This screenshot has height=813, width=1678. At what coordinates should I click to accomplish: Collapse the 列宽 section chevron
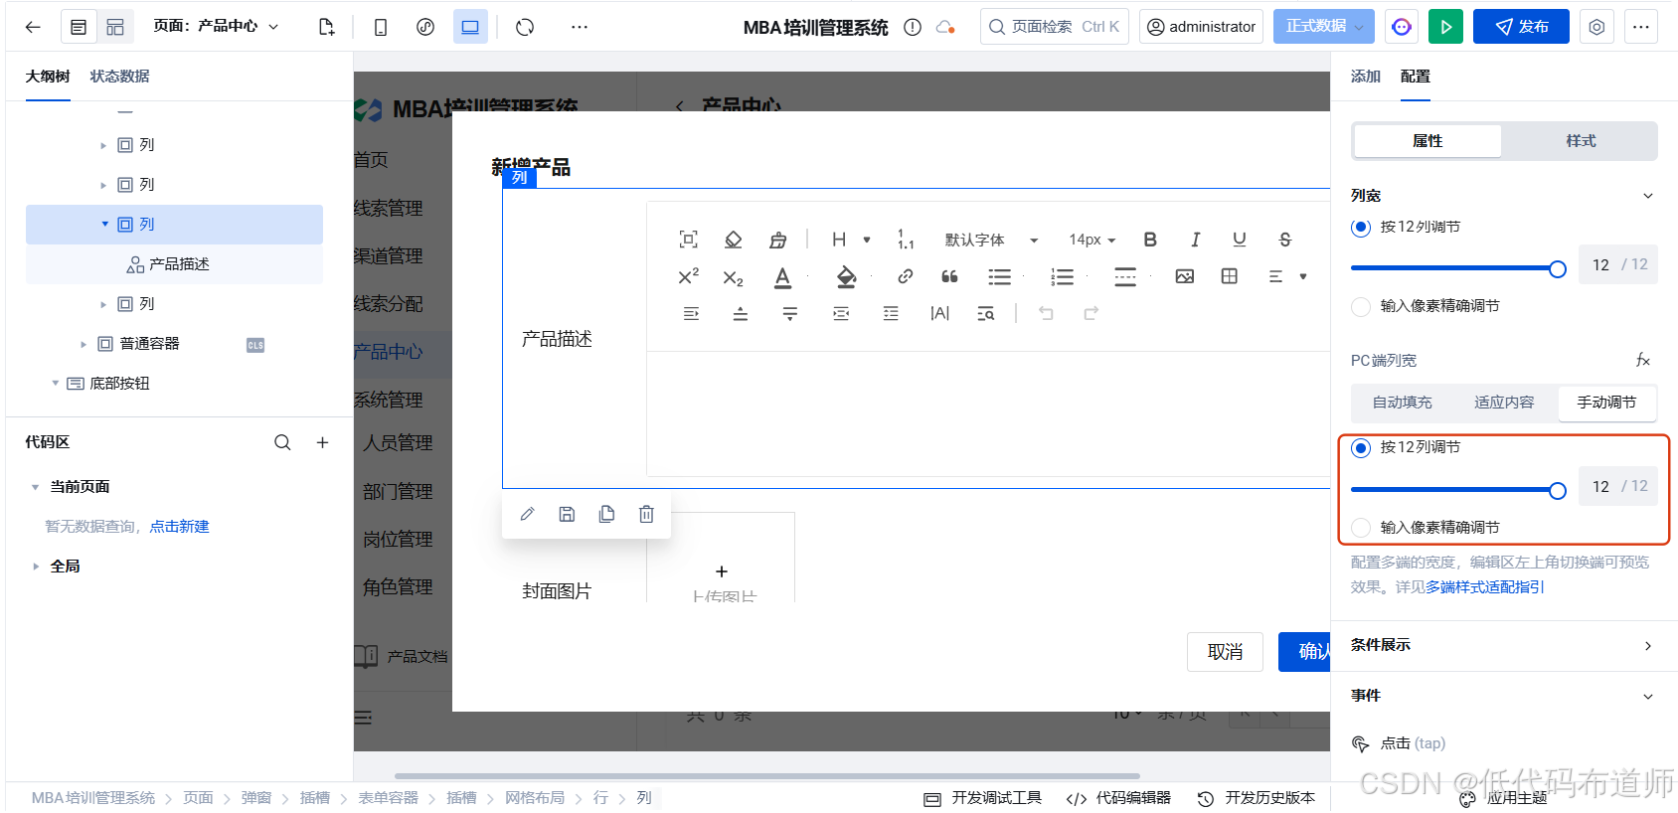coord(1648,196)
